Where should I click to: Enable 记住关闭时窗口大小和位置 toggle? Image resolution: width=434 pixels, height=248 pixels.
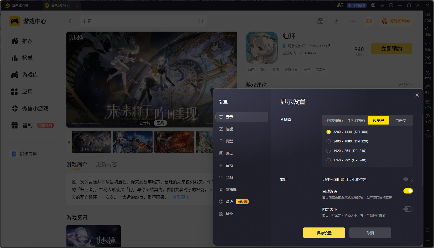tap(408, 179)
